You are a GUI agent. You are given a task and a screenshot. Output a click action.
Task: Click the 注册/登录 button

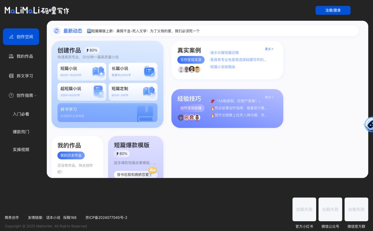333,11
